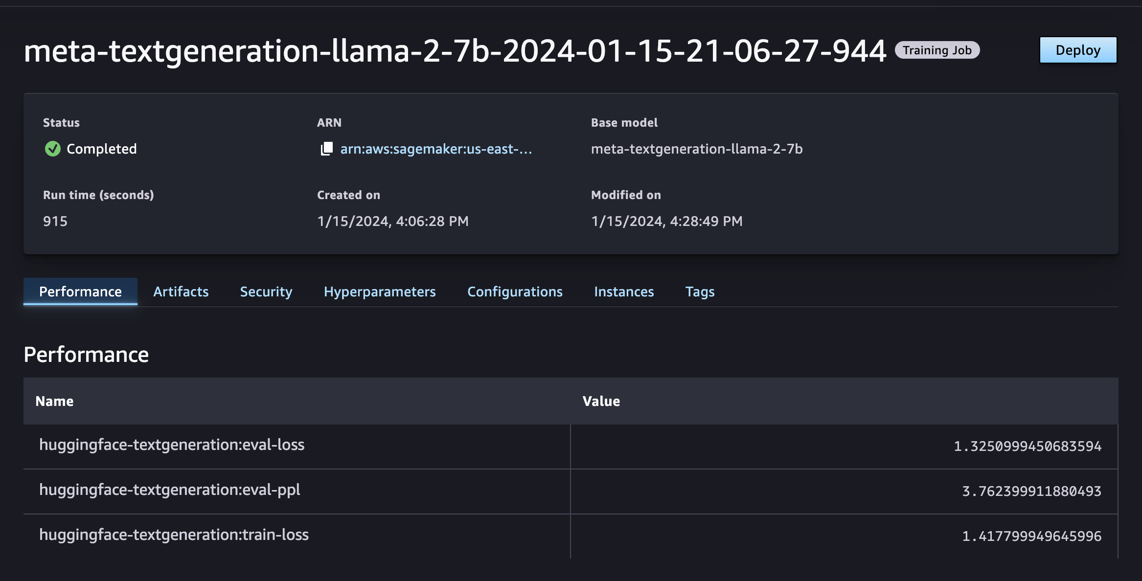This screenshot has width=1142, height=581.
Task: Click the Name column header
Action: pyautogui.click(x=54, y=401)
